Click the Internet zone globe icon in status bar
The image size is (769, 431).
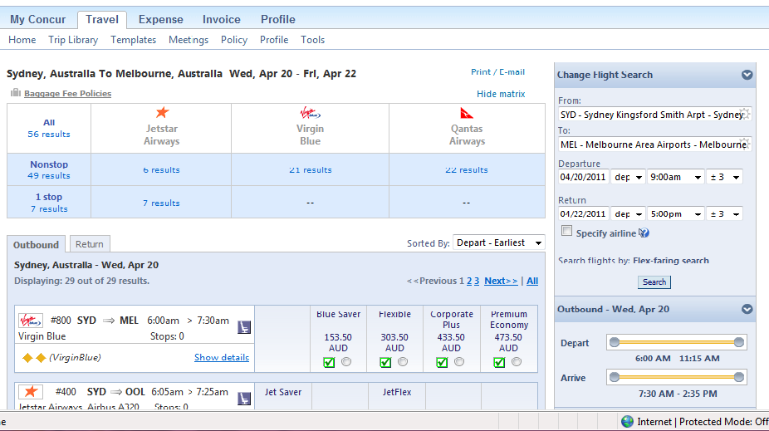coord(627,422)
